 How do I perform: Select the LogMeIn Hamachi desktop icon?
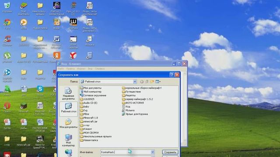(7, 75)
